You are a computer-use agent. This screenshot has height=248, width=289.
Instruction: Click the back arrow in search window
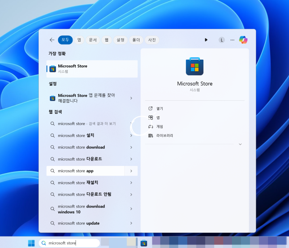[52, 40]
